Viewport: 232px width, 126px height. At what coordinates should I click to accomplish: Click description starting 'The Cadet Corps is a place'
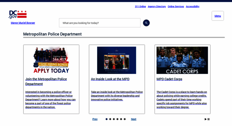(x=182, y=99)
